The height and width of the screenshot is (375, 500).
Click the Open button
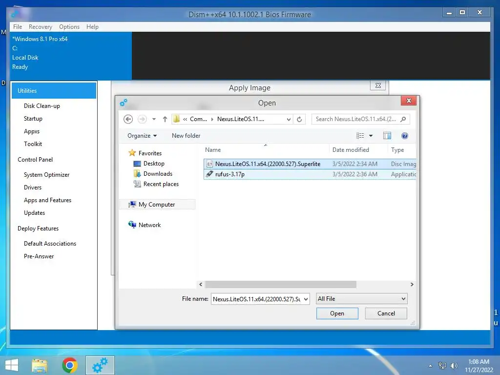337,313
